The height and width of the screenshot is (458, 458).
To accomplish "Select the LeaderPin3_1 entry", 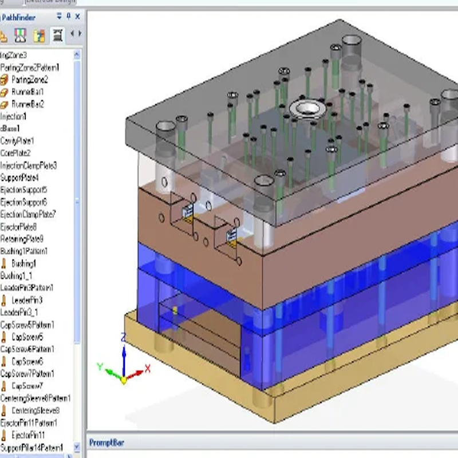I will coord(19,313).
